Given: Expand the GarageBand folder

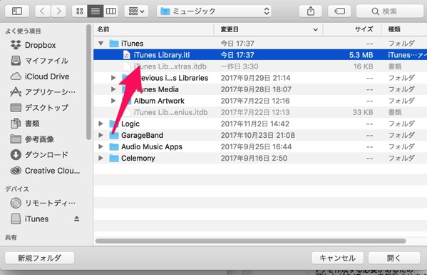Looking at the screenshot, I should pos(101,135).
